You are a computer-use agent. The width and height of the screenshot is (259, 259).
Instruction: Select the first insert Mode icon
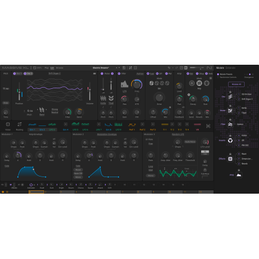click(151, 83)
